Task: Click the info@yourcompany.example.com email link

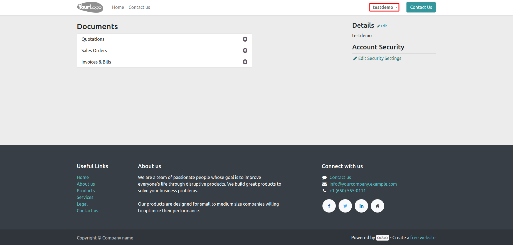Action: coord(363,184)
